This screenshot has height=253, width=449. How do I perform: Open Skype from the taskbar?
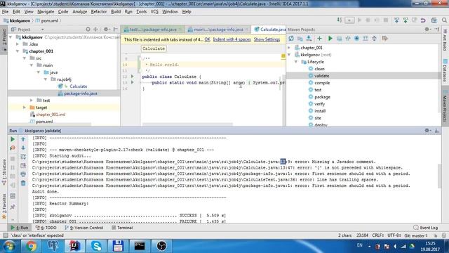coord(97,246)
